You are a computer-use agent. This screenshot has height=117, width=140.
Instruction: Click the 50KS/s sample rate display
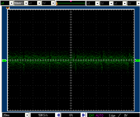[43, 115]
